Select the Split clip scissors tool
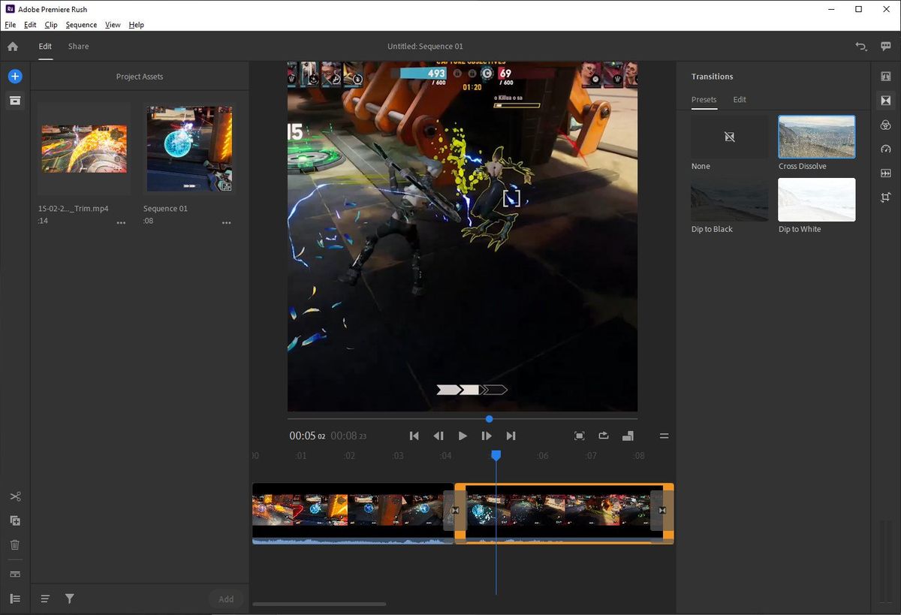Viewport: 901px width, 615px height. pos(14,496)
